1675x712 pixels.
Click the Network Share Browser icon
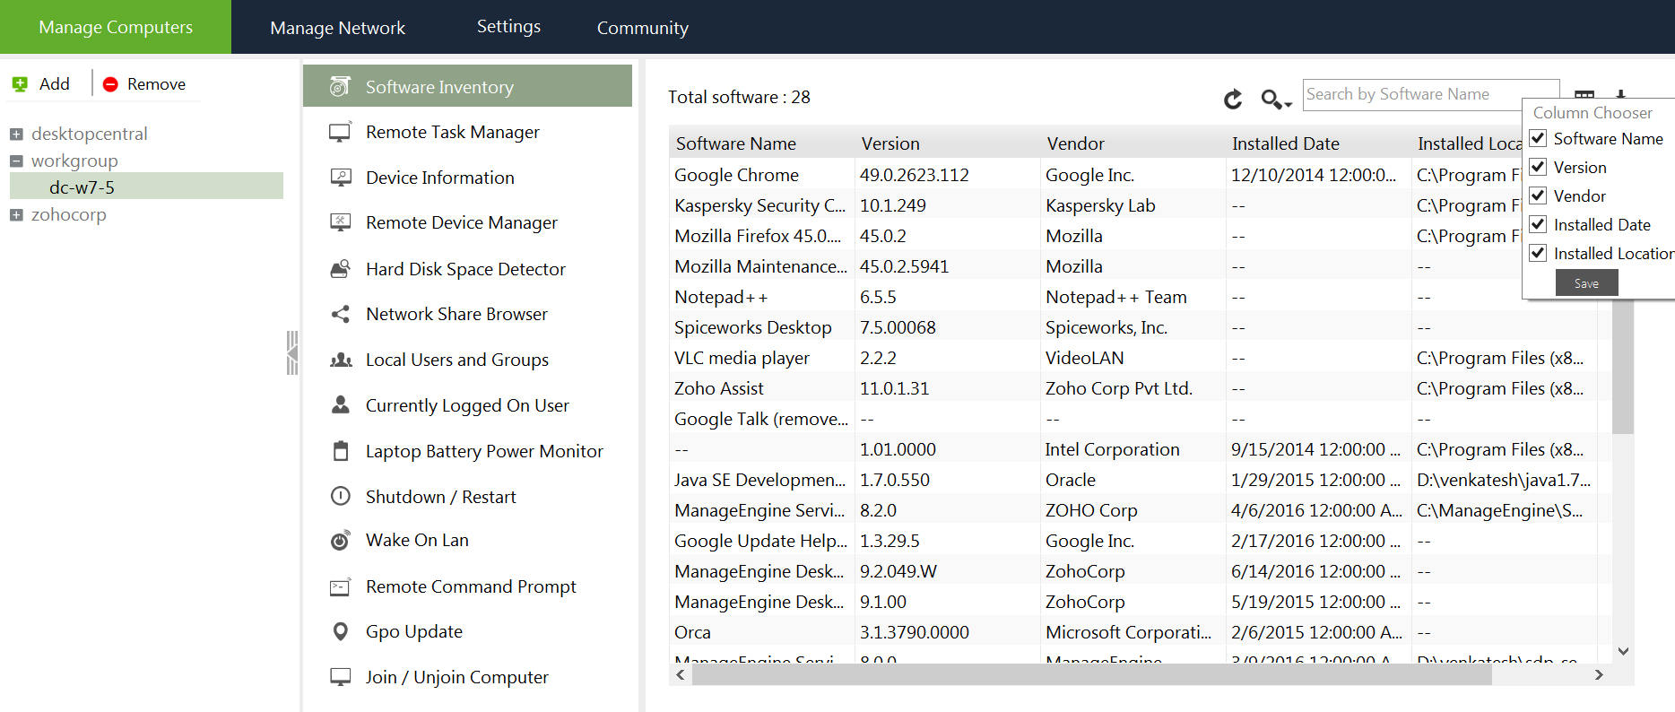click(340, 314)
